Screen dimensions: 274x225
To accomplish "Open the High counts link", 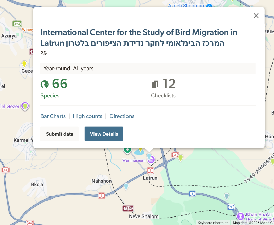I will coord(88,116).
